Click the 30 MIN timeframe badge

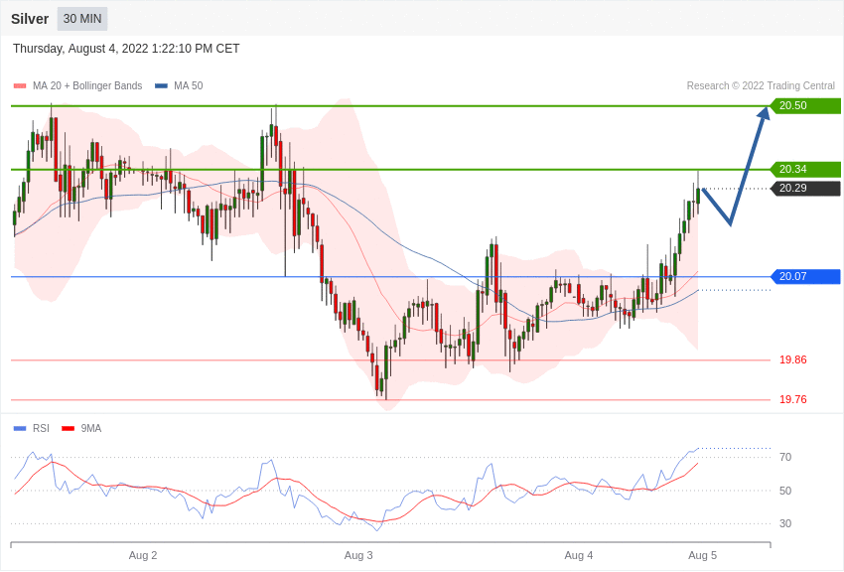point(82,19)
